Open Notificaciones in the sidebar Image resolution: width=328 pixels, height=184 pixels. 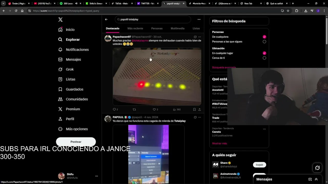[x=74, y=50]
